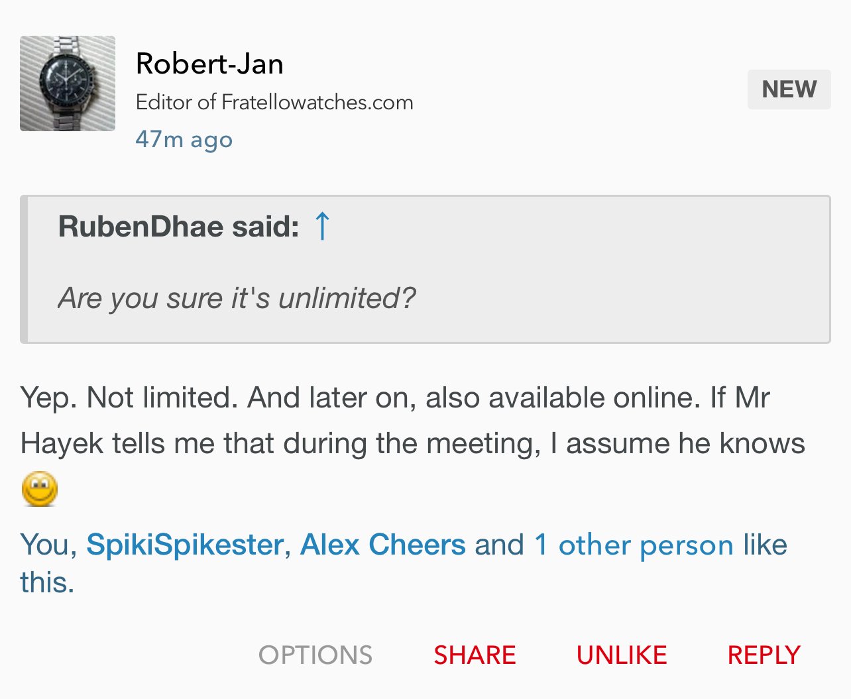View SpikiSpikester's profile

[185, 545]
